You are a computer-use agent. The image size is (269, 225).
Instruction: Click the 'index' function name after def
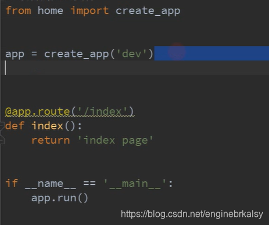[x=47, y=126]
